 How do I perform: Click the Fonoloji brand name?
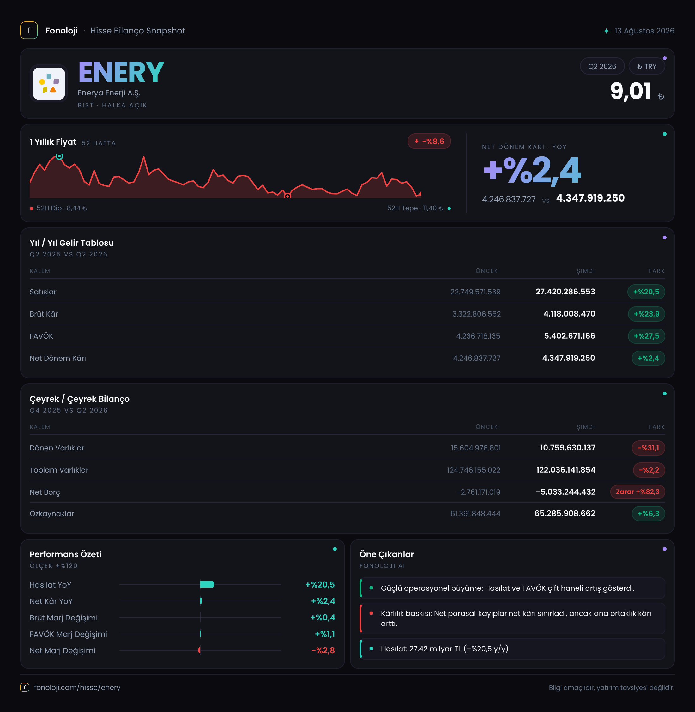pos(61,31)
